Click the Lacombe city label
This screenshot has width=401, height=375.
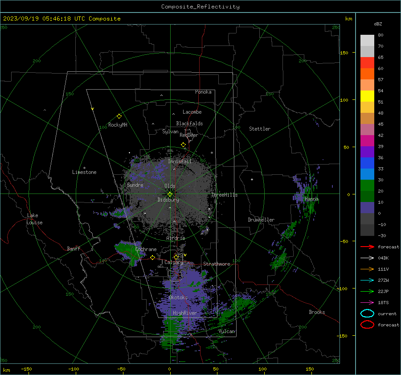(192, 112)
